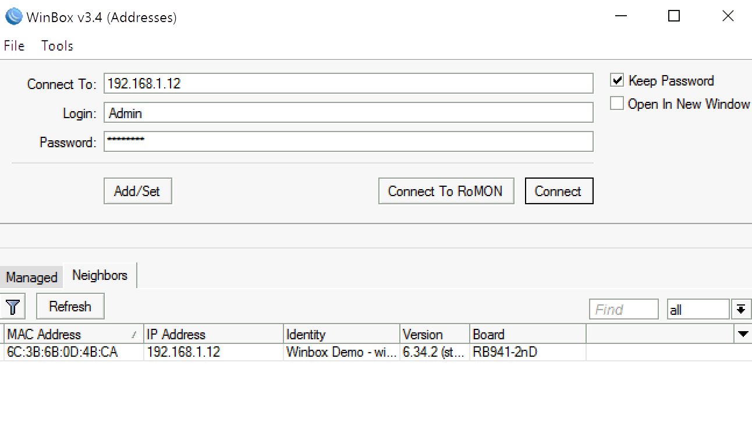Open the File menu
This screenshot has height=426, width=752.
[x=14, y=46]
